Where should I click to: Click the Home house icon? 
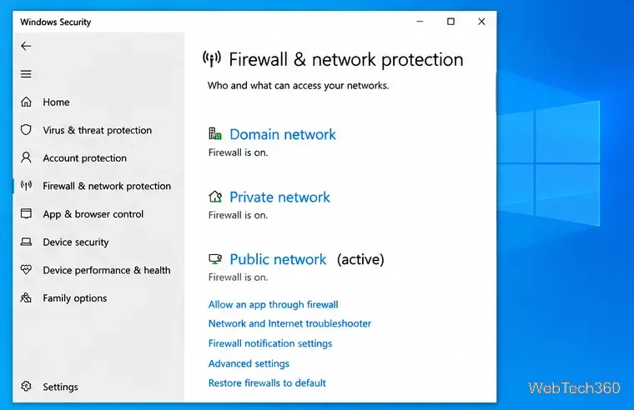point(26,102)
